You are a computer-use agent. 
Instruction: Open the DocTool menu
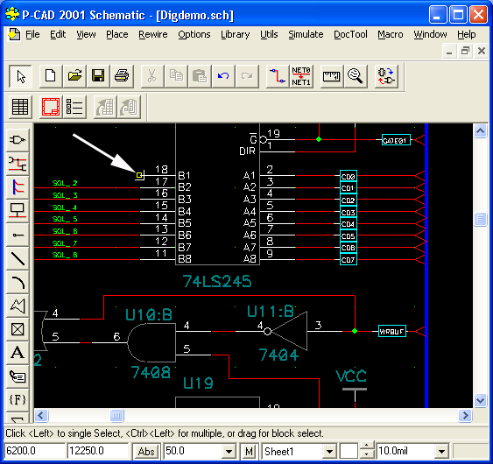[x=350, y=34]
